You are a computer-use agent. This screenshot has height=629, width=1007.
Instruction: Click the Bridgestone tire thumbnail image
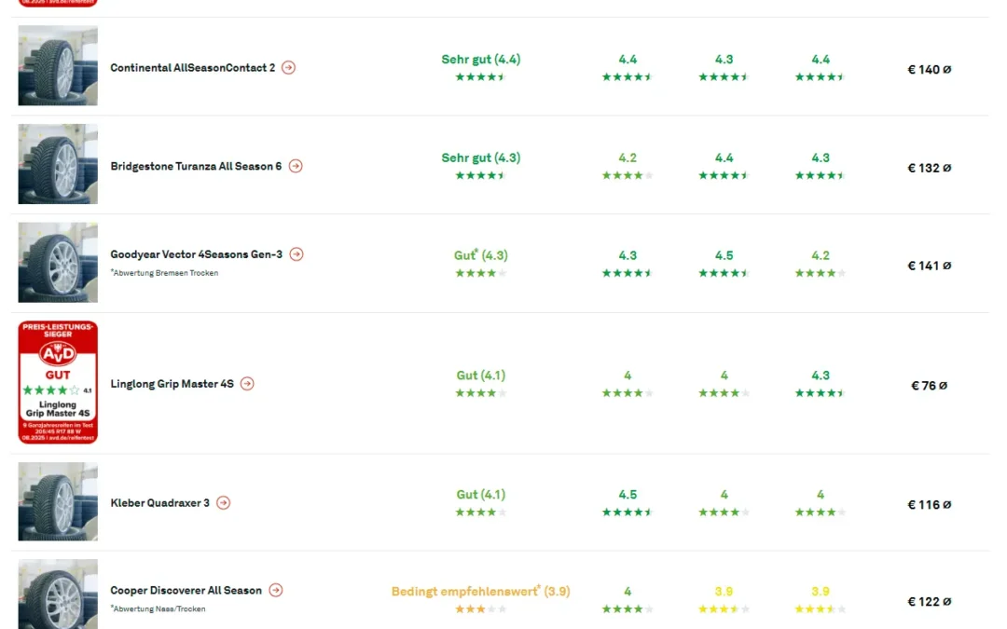coord(58,164)
